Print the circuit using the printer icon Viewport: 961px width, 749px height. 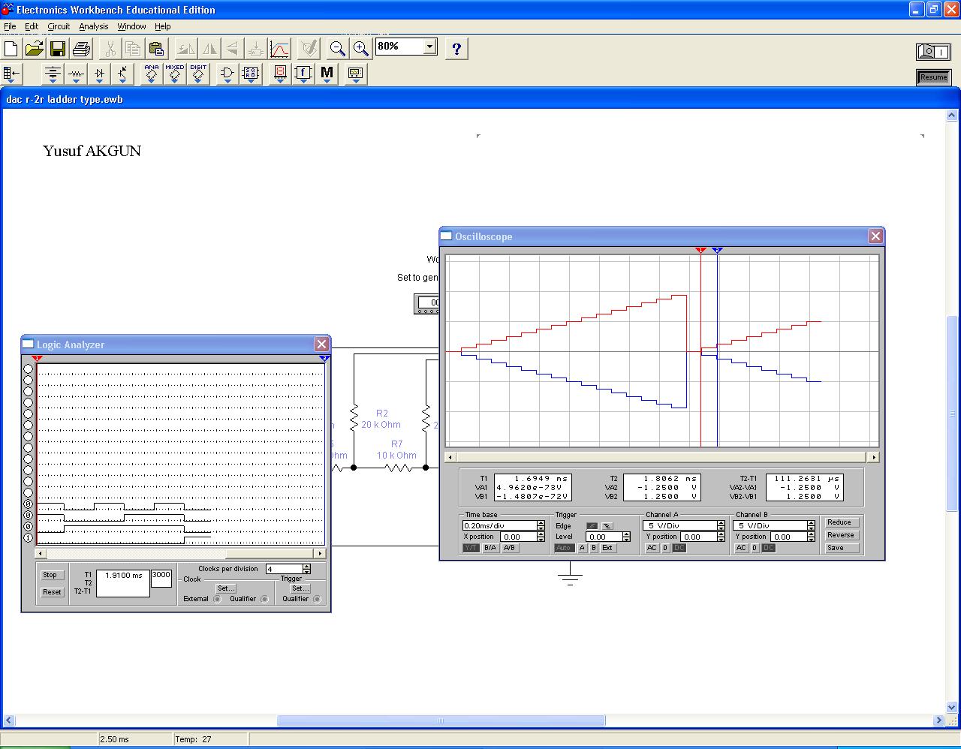(x=81, y=49)
